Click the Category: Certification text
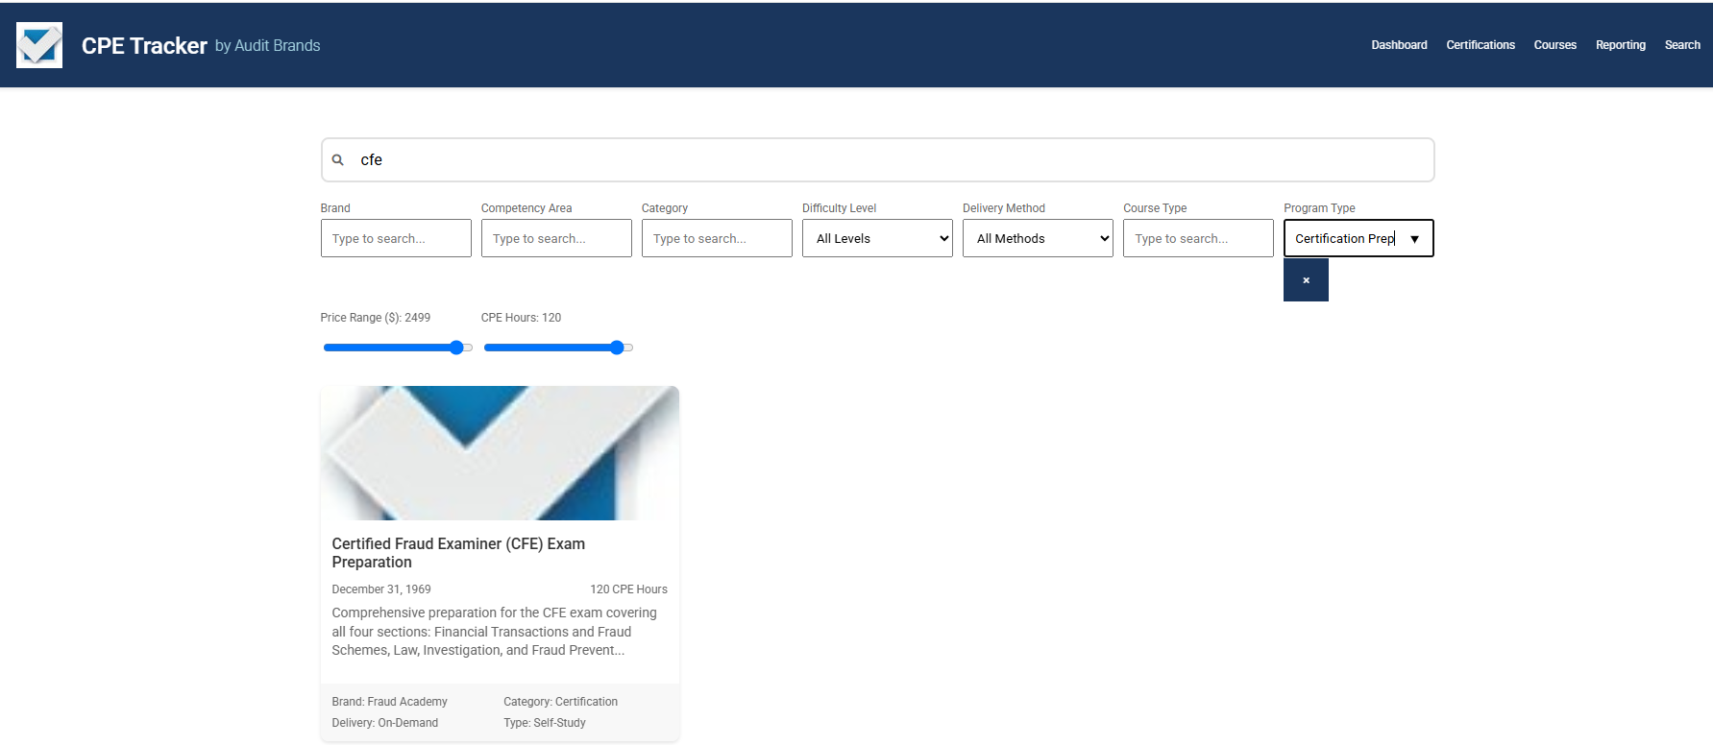This screenshot has height=745, width=1713. point(560,702)
